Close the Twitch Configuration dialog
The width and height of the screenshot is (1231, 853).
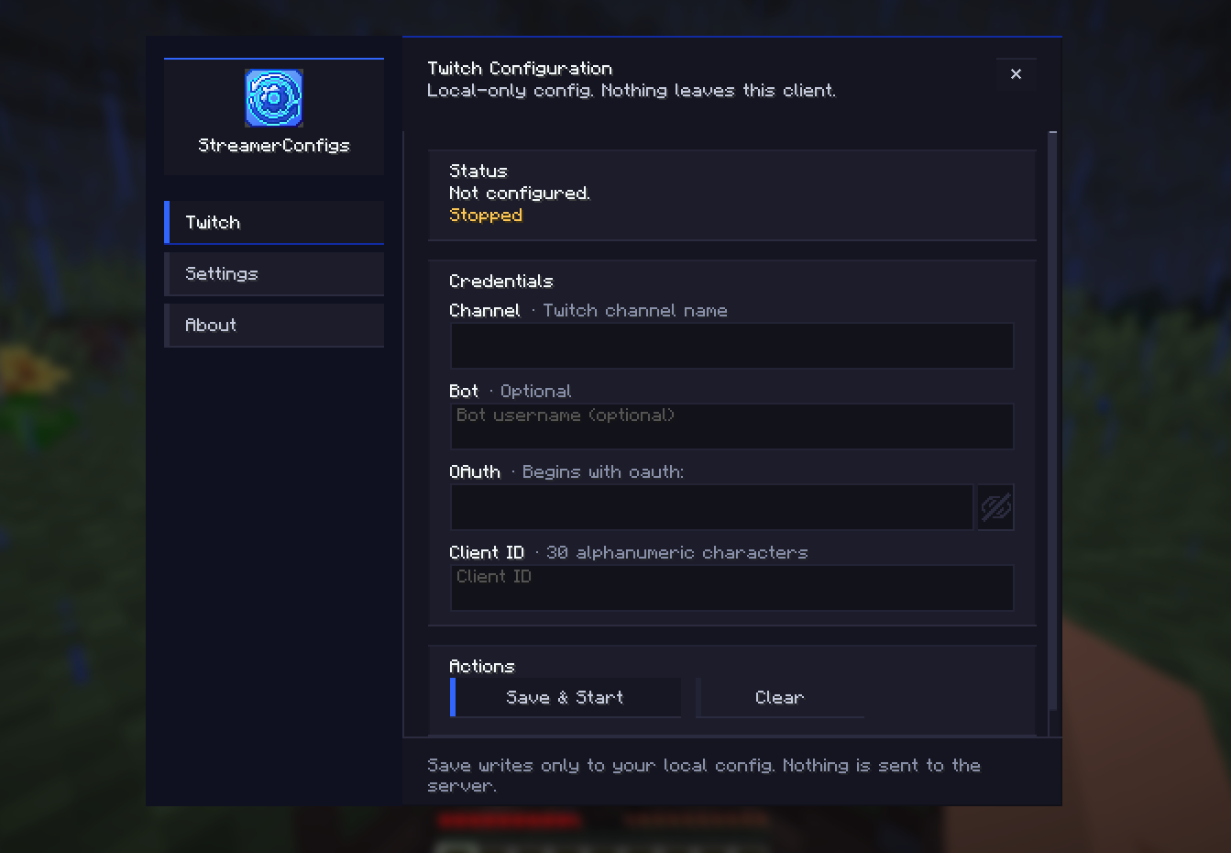pos(1016,74)
